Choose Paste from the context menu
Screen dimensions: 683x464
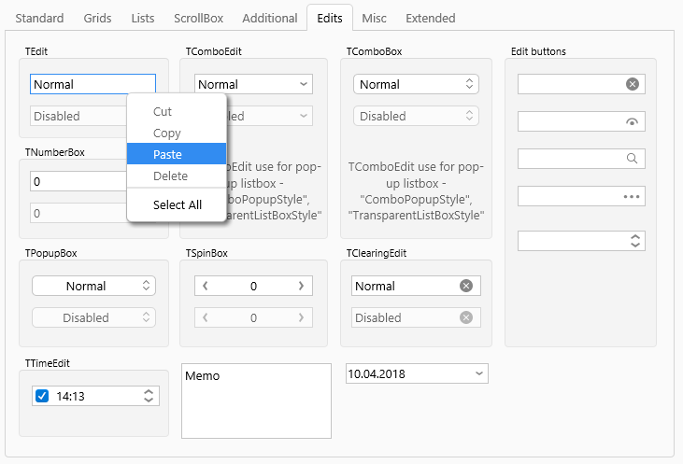(x=177, y=154)
